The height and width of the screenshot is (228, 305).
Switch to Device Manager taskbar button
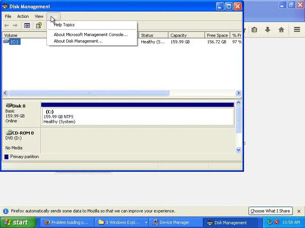pos(176,222)
